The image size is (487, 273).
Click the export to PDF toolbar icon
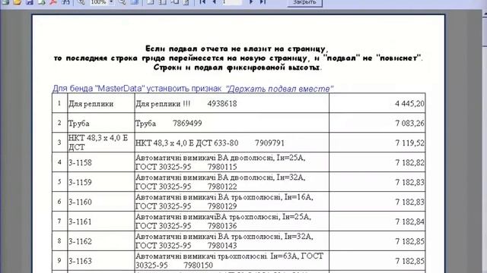point(53,2)
